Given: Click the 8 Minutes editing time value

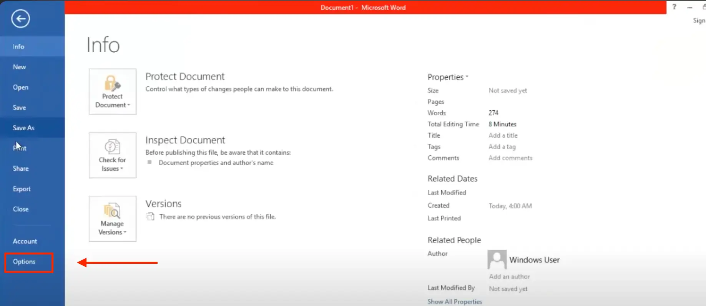Looking at the screenshot, I should click(502, 124).
